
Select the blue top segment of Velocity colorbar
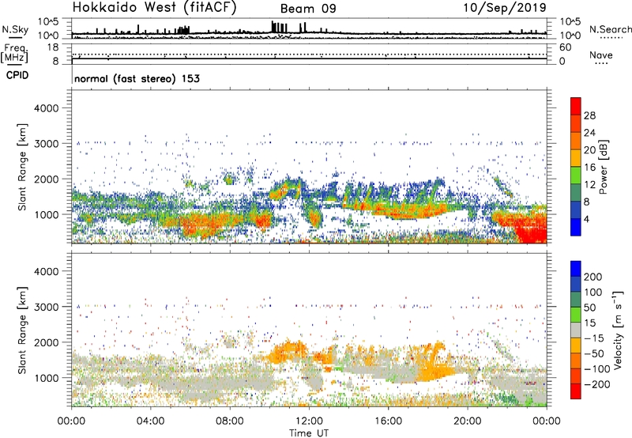click(576, 269)
